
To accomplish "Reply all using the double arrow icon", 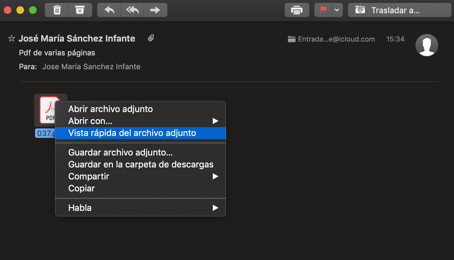I will [132, 10].
